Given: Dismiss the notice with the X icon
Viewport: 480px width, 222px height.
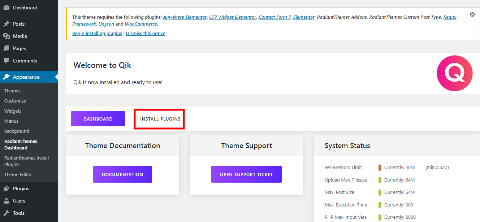Looking at the screenshot, I should 472,14.
